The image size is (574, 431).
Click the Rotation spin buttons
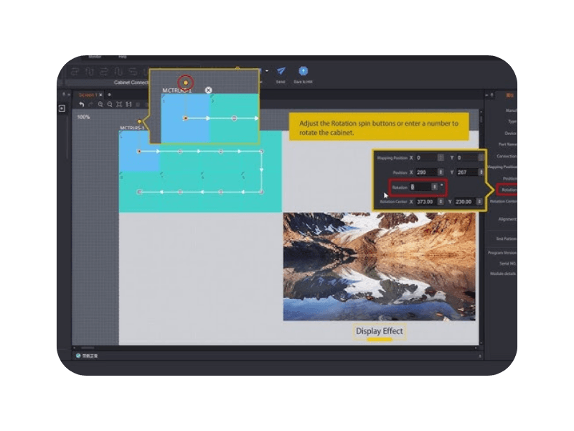point(434,187)
